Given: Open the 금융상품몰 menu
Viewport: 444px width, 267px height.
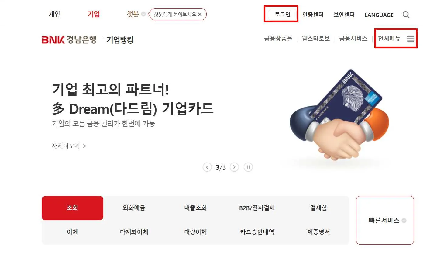Looking at the screenshot, I should point(278,39).
